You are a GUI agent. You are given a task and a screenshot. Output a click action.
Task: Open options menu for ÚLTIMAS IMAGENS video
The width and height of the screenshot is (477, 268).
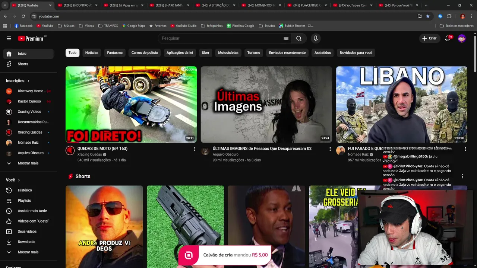click(330, 149)
